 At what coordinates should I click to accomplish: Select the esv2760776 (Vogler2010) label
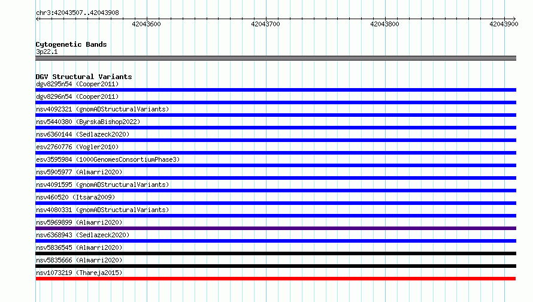(x=77, y=147)
